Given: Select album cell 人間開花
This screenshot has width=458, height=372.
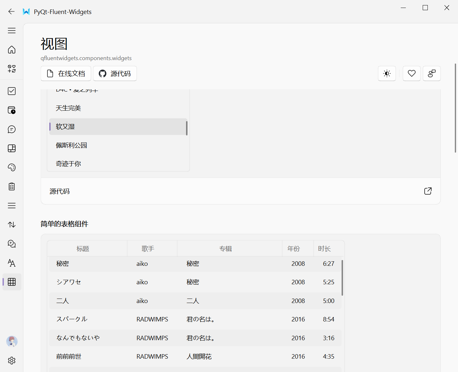Looking at the screenshot, I should click(199, 356).
